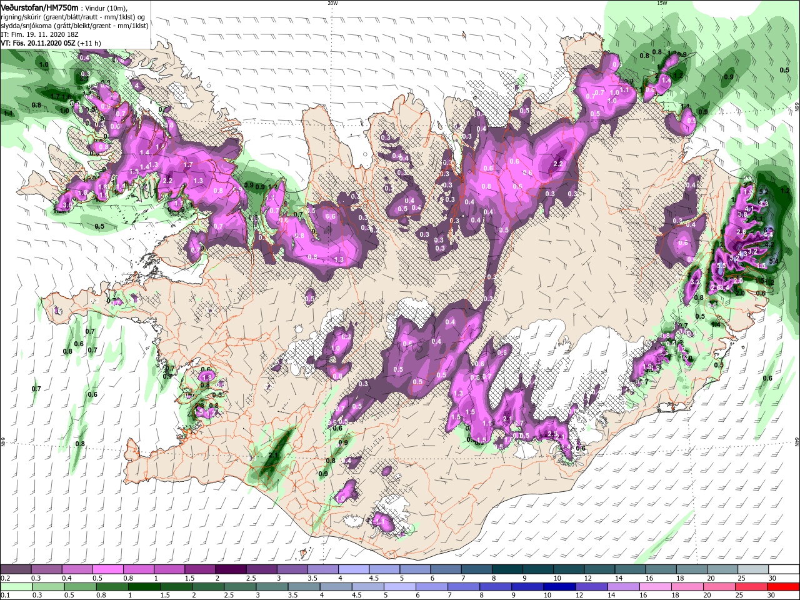Click the 'slydda/snjókoma' legend description line
The width and height of the screenshot is (800, 600).
coord(75,26)
